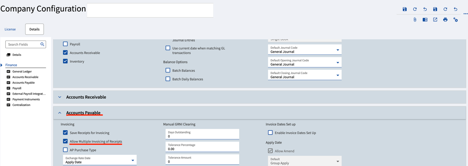
Task: Click the Days Outstanding field
Action: point(202,134)
